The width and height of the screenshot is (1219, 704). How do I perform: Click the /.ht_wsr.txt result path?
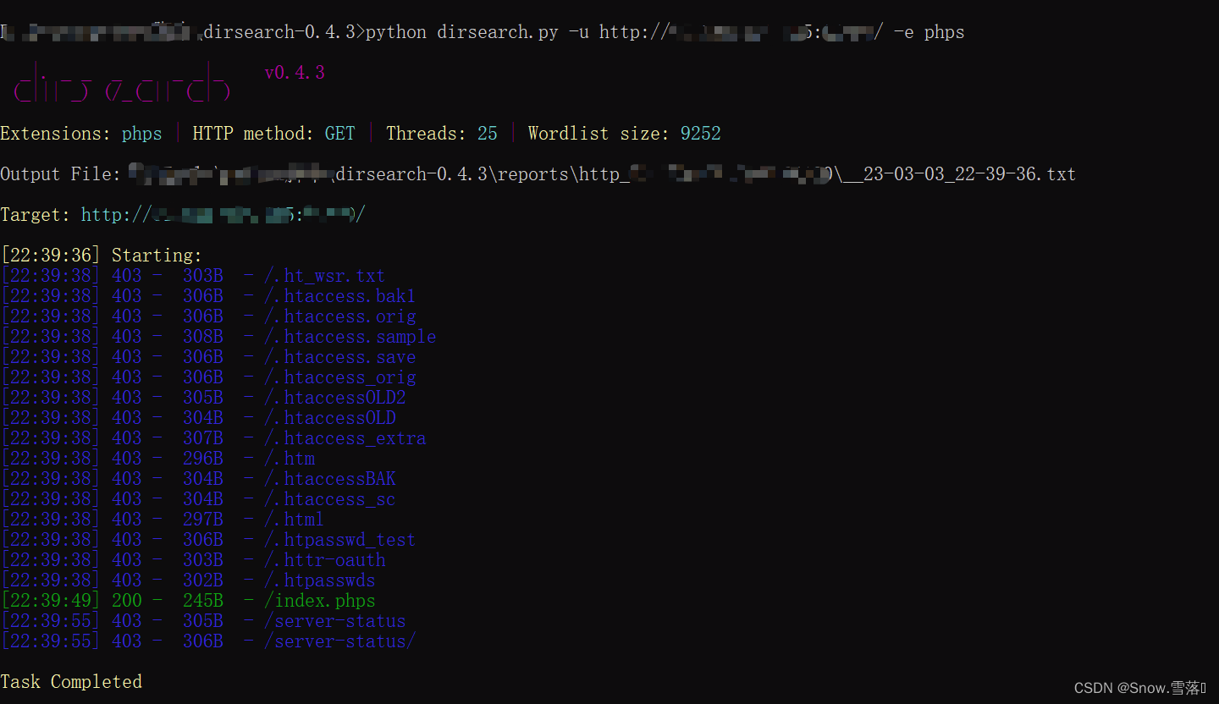coord(325,276)
